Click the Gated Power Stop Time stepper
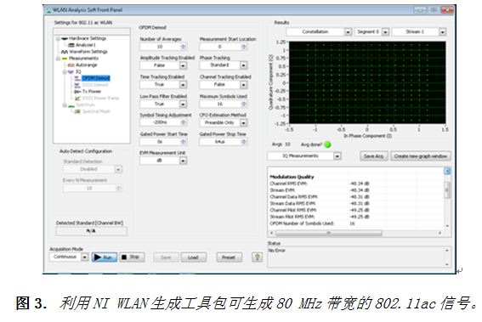482x322 pixels. point(244,142)
